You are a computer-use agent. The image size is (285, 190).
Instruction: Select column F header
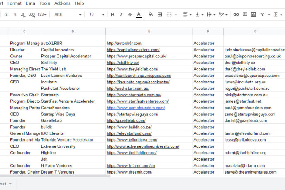[x=208, y=31]
